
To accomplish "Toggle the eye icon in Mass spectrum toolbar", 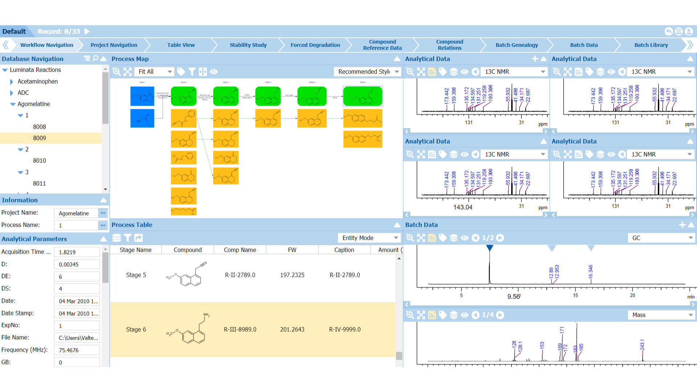I will pyautogui.click(x=465, y=315).
